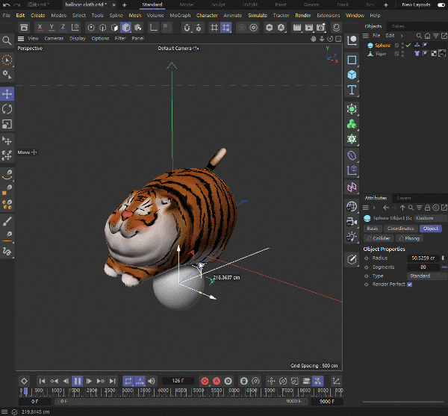
Task: Open the MoGraph menu
Action: point(179,15)
